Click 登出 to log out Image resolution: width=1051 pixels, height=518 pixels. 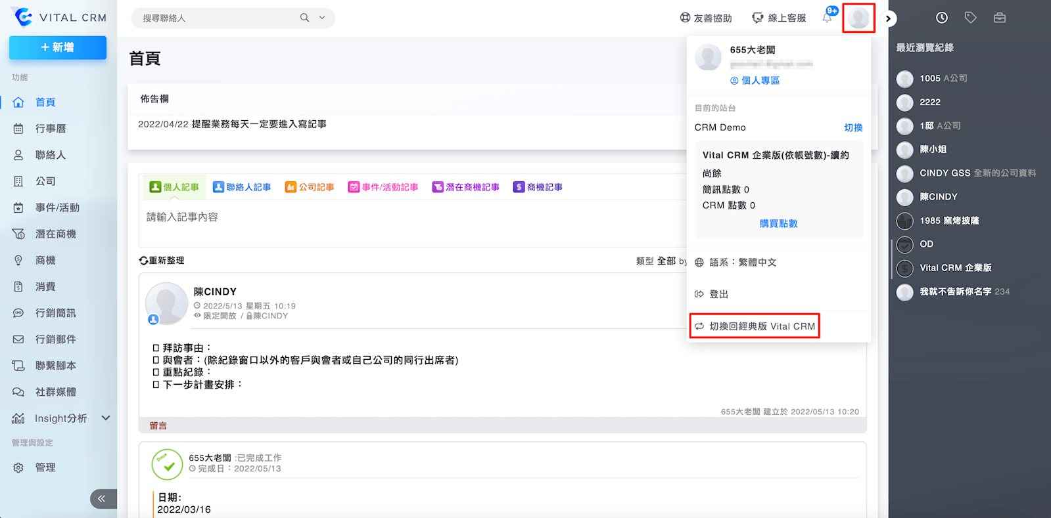tap(712, 294)
